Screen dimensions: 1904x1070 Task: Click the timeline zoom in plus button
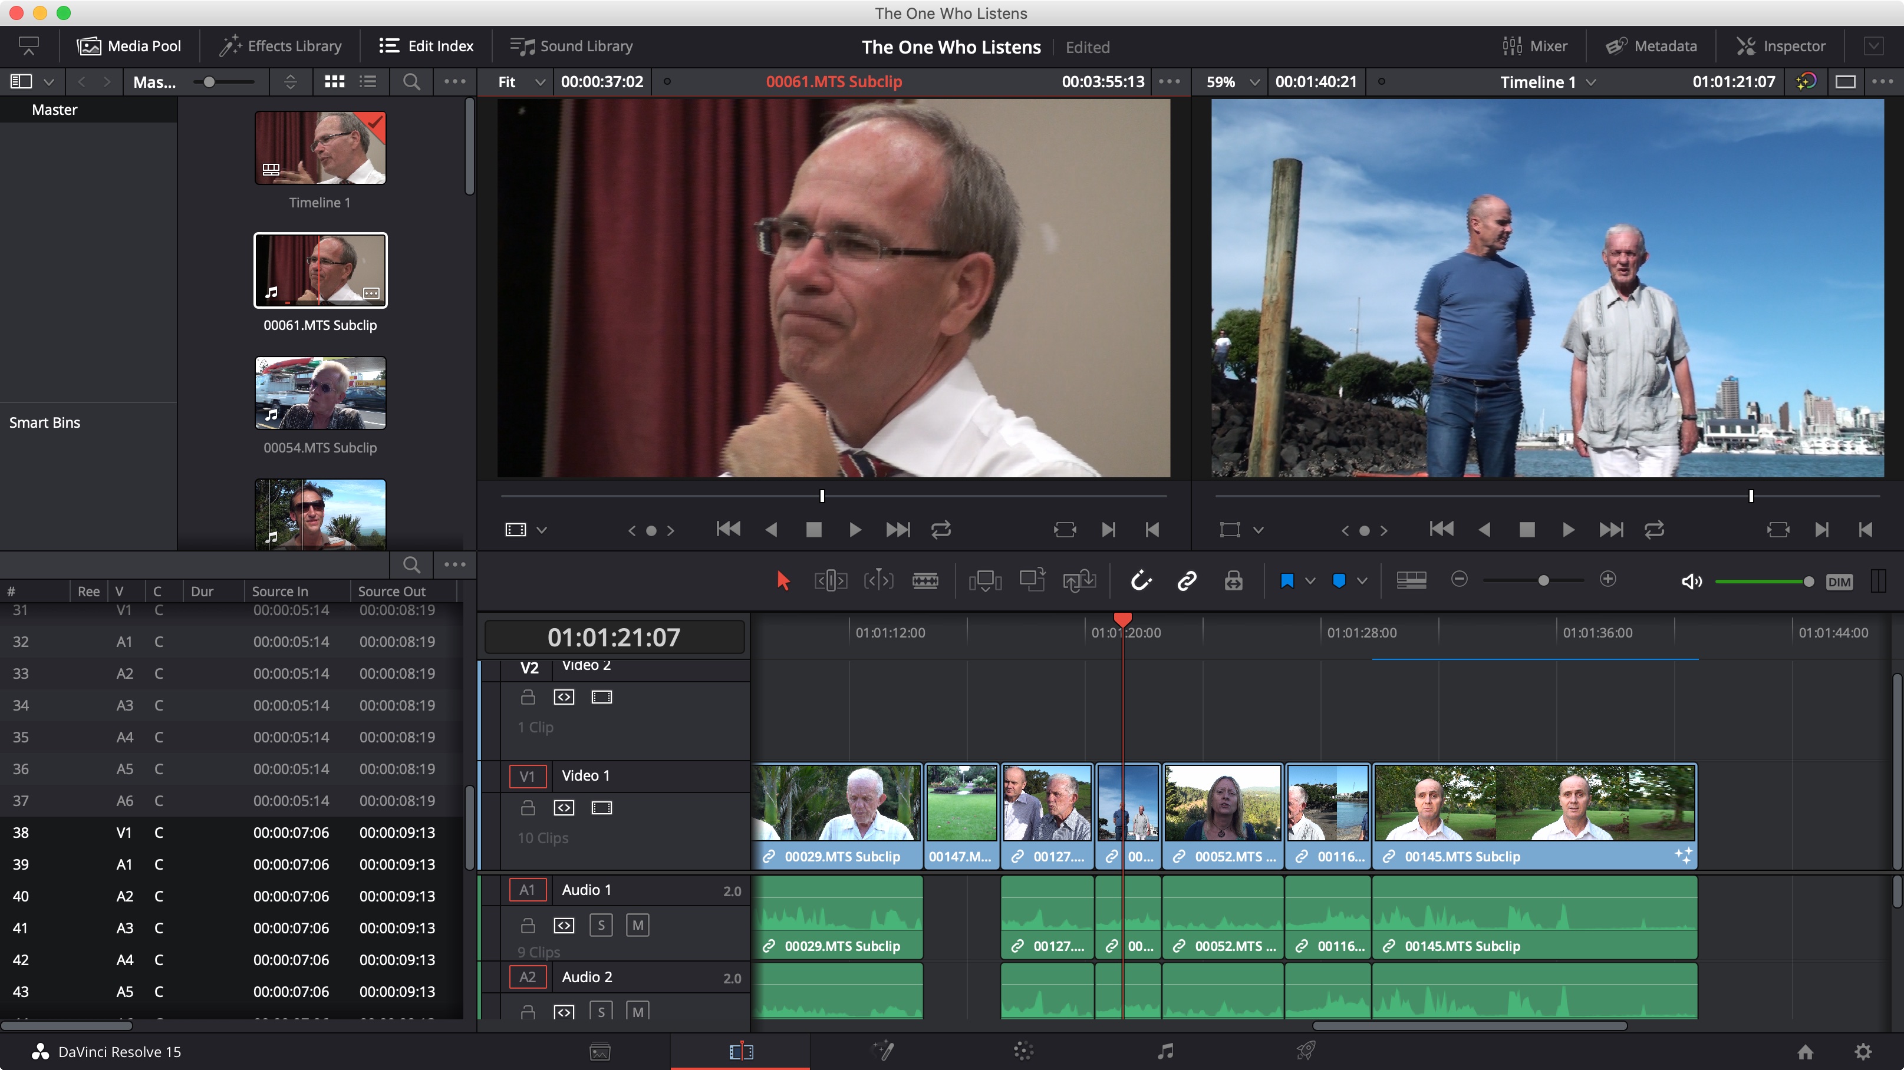pos(1607,579)
